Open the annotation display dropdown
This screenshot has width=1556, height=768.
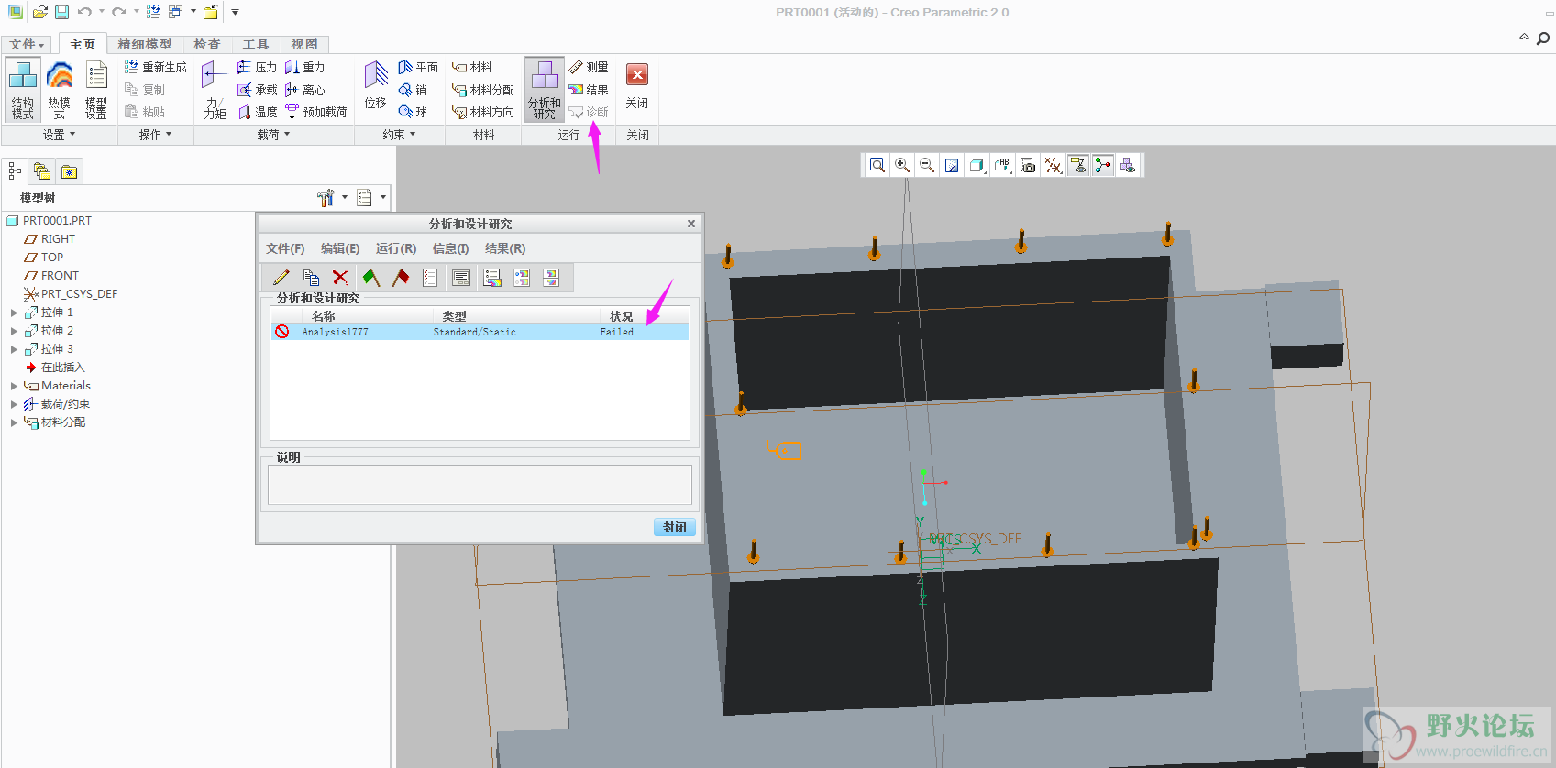click(x=1002, y=165)
